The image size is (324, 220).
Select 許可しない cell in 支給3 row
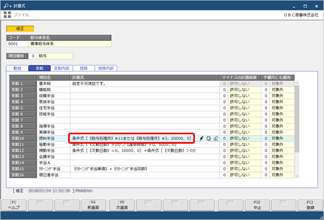(244, 96)
